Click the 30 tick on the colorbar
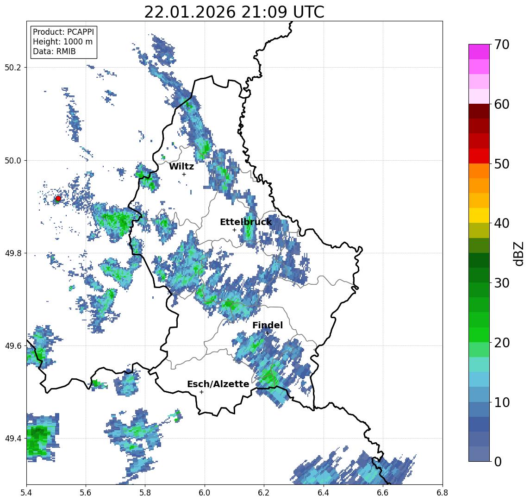Image resolution: width=530 pixels, height=502 pixels. (x=502, y=283)
